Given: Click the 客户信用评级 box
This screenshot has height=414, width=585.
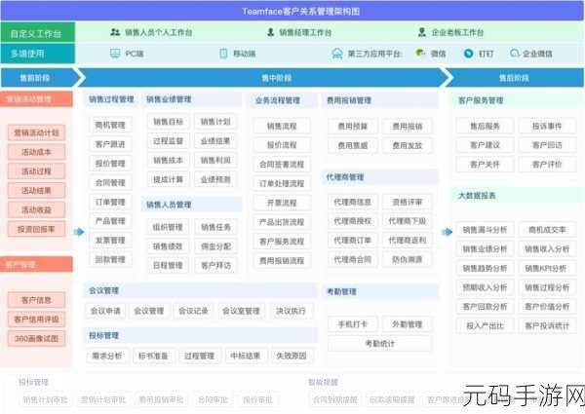Looking at the screenshot, I should [37, 320].
